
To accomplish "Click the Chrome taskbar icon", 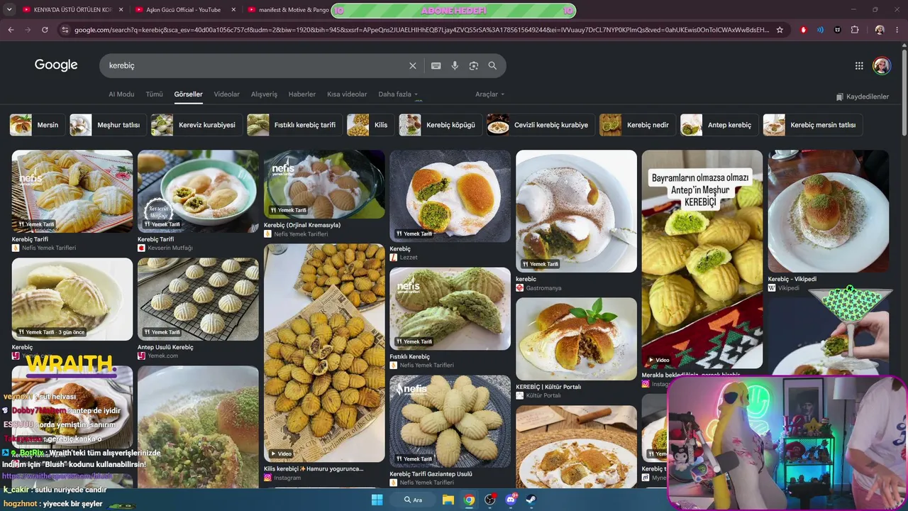I will pyautogui.click(x=469, y=500).
